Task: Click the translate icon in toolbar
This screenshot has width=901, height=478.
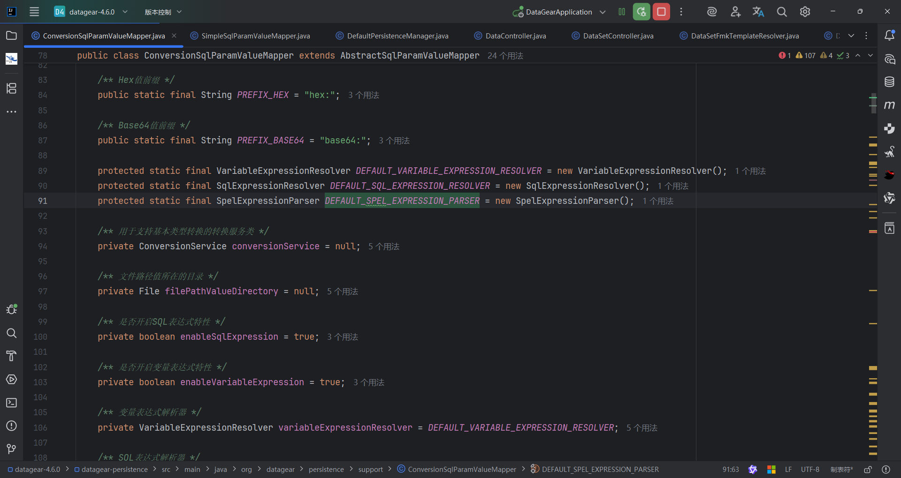Action: (758, 12)
